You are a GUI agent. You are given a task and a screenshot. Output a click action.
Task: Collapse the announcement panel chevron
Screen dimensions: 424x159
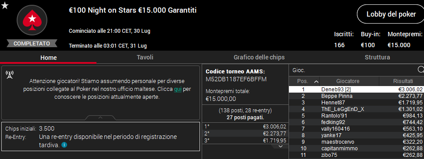pos(100,118)
